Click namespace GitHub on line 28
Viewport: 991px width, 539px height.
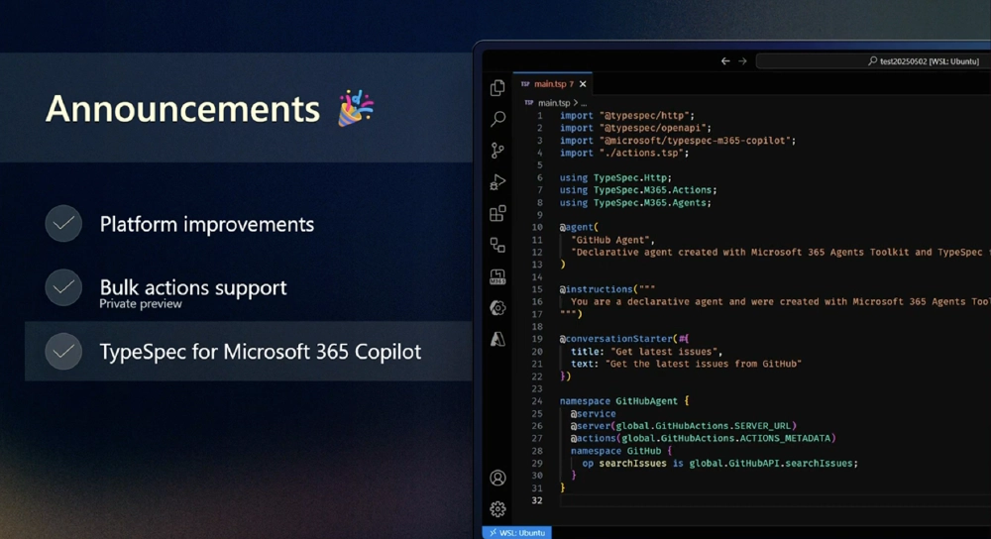(x=622, y=451)
